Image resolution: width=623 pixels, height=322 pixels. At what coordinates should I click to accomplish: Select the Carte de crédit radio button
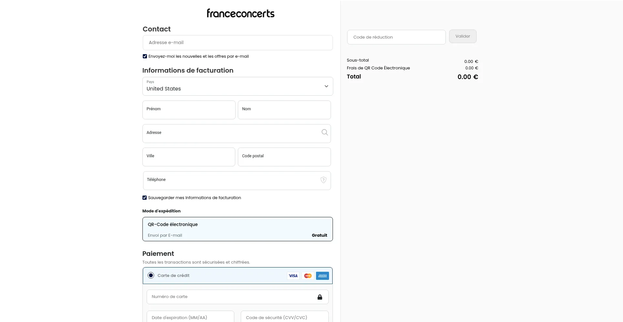(151, 276)
